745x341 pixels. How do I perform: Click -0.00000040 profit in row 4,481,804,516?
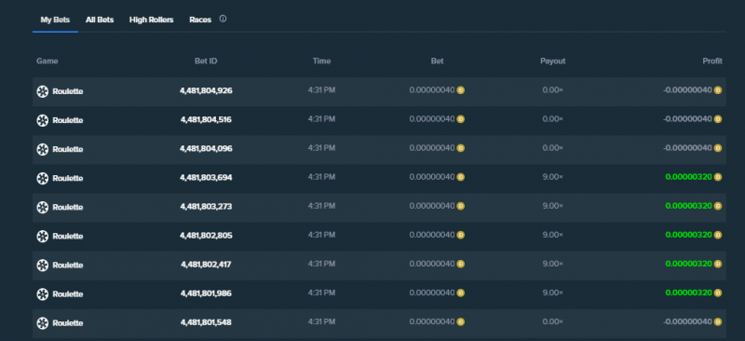687,119
